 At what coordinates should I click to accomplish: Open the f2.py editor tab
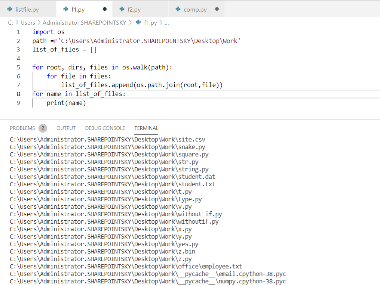[x=140, y=9]
